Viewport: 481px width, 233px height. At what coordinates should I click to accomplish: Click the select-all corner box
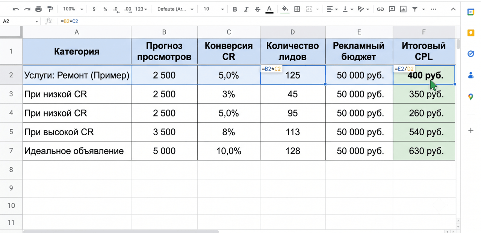(11, 32)
